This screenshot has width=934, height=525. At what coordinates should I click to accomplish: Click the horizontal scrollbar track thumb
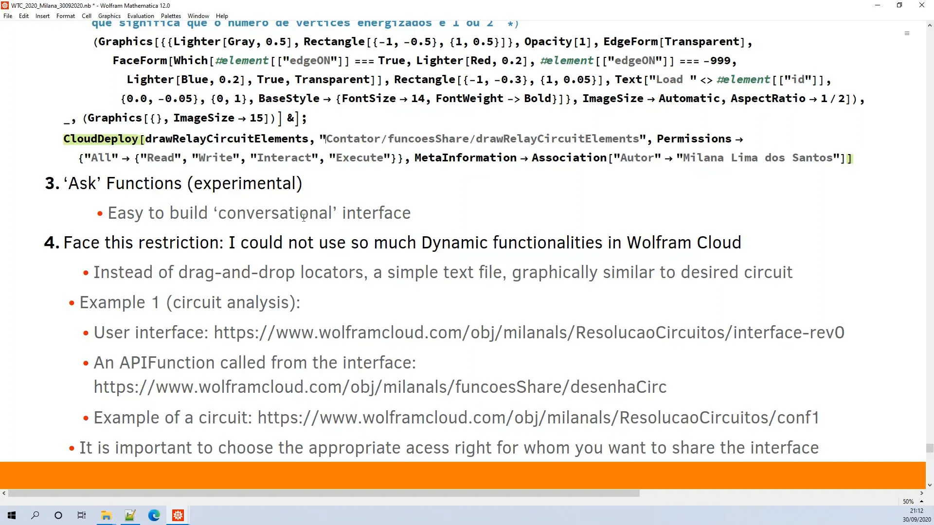pos(323,493)
